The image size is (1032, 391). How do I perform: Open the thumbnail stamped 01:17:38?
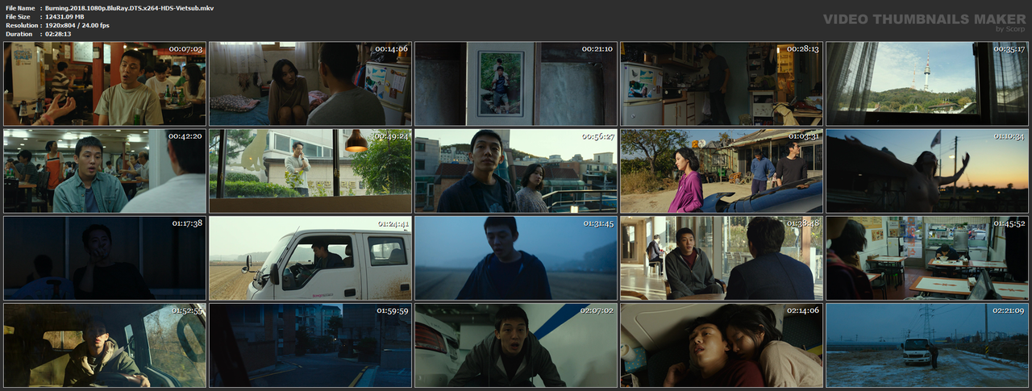(105, 258)
